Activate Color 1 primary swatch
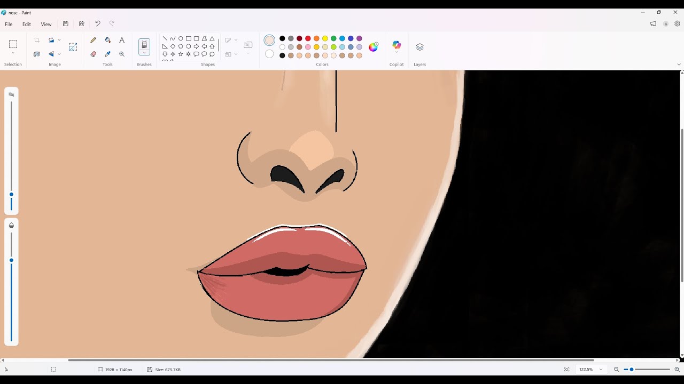This screenshot has width=684, height=384. pyautogui.click(x=269, y=40)
